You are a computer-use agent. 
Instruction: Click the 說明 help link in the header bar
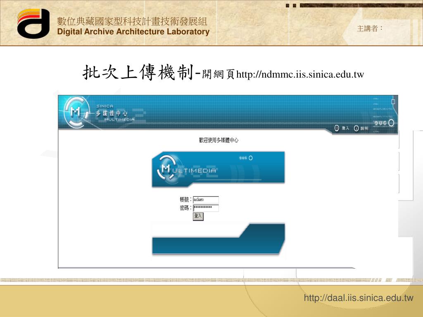coord(364,128)
